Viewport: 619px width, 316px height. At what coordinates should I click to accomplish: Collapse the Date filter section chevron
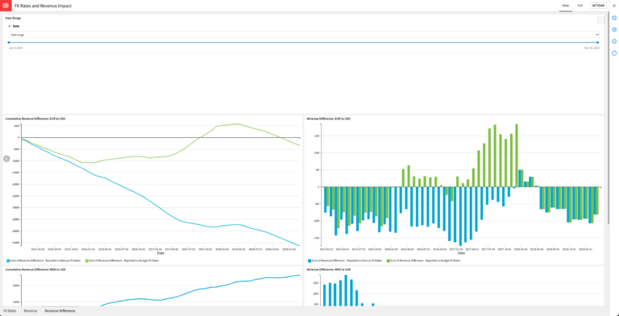pyautogui.click(x=10, y=26)
